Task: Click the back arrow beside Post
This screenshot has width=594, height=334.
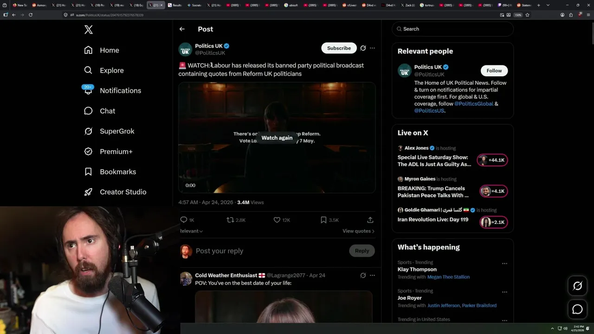Action: tap(182, 29)
